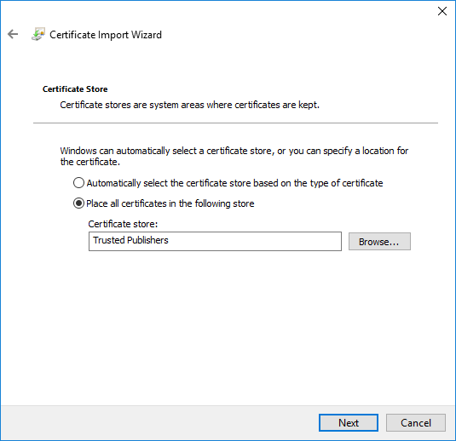The image size is (456, 441).
Task: Proceed with the Next button
Action: coord(349,423)
